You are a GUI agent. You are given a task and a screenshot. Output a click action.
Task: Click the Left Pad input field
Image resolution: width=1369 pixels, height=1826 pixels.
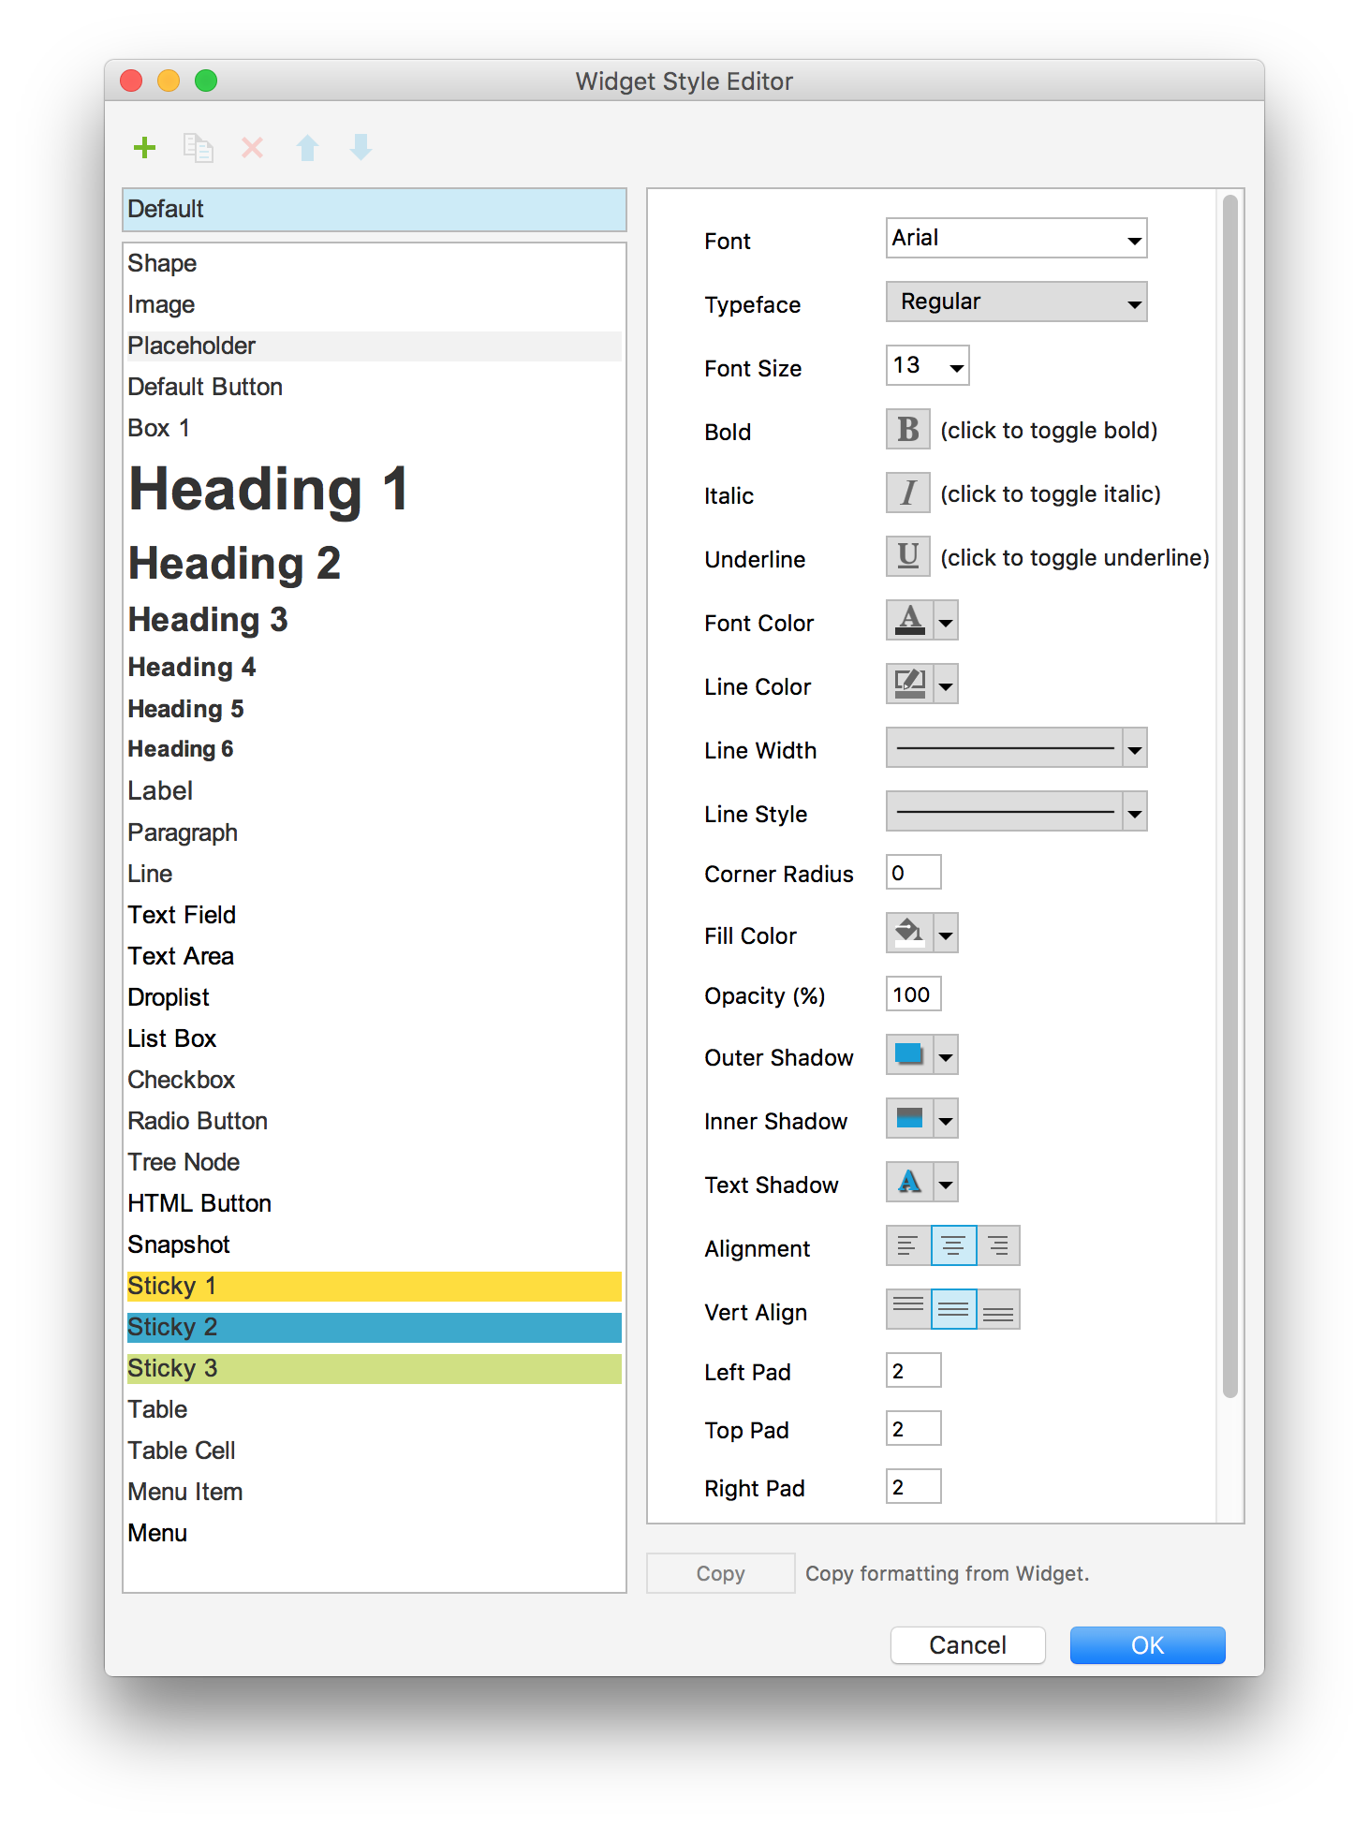click(913, 1371)
